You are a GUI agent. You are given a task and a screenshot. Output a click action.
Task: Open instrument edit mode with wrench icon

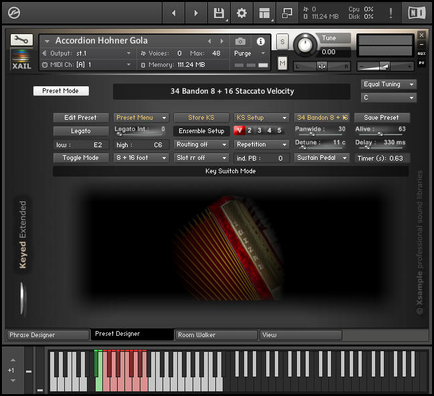point(21,40)
